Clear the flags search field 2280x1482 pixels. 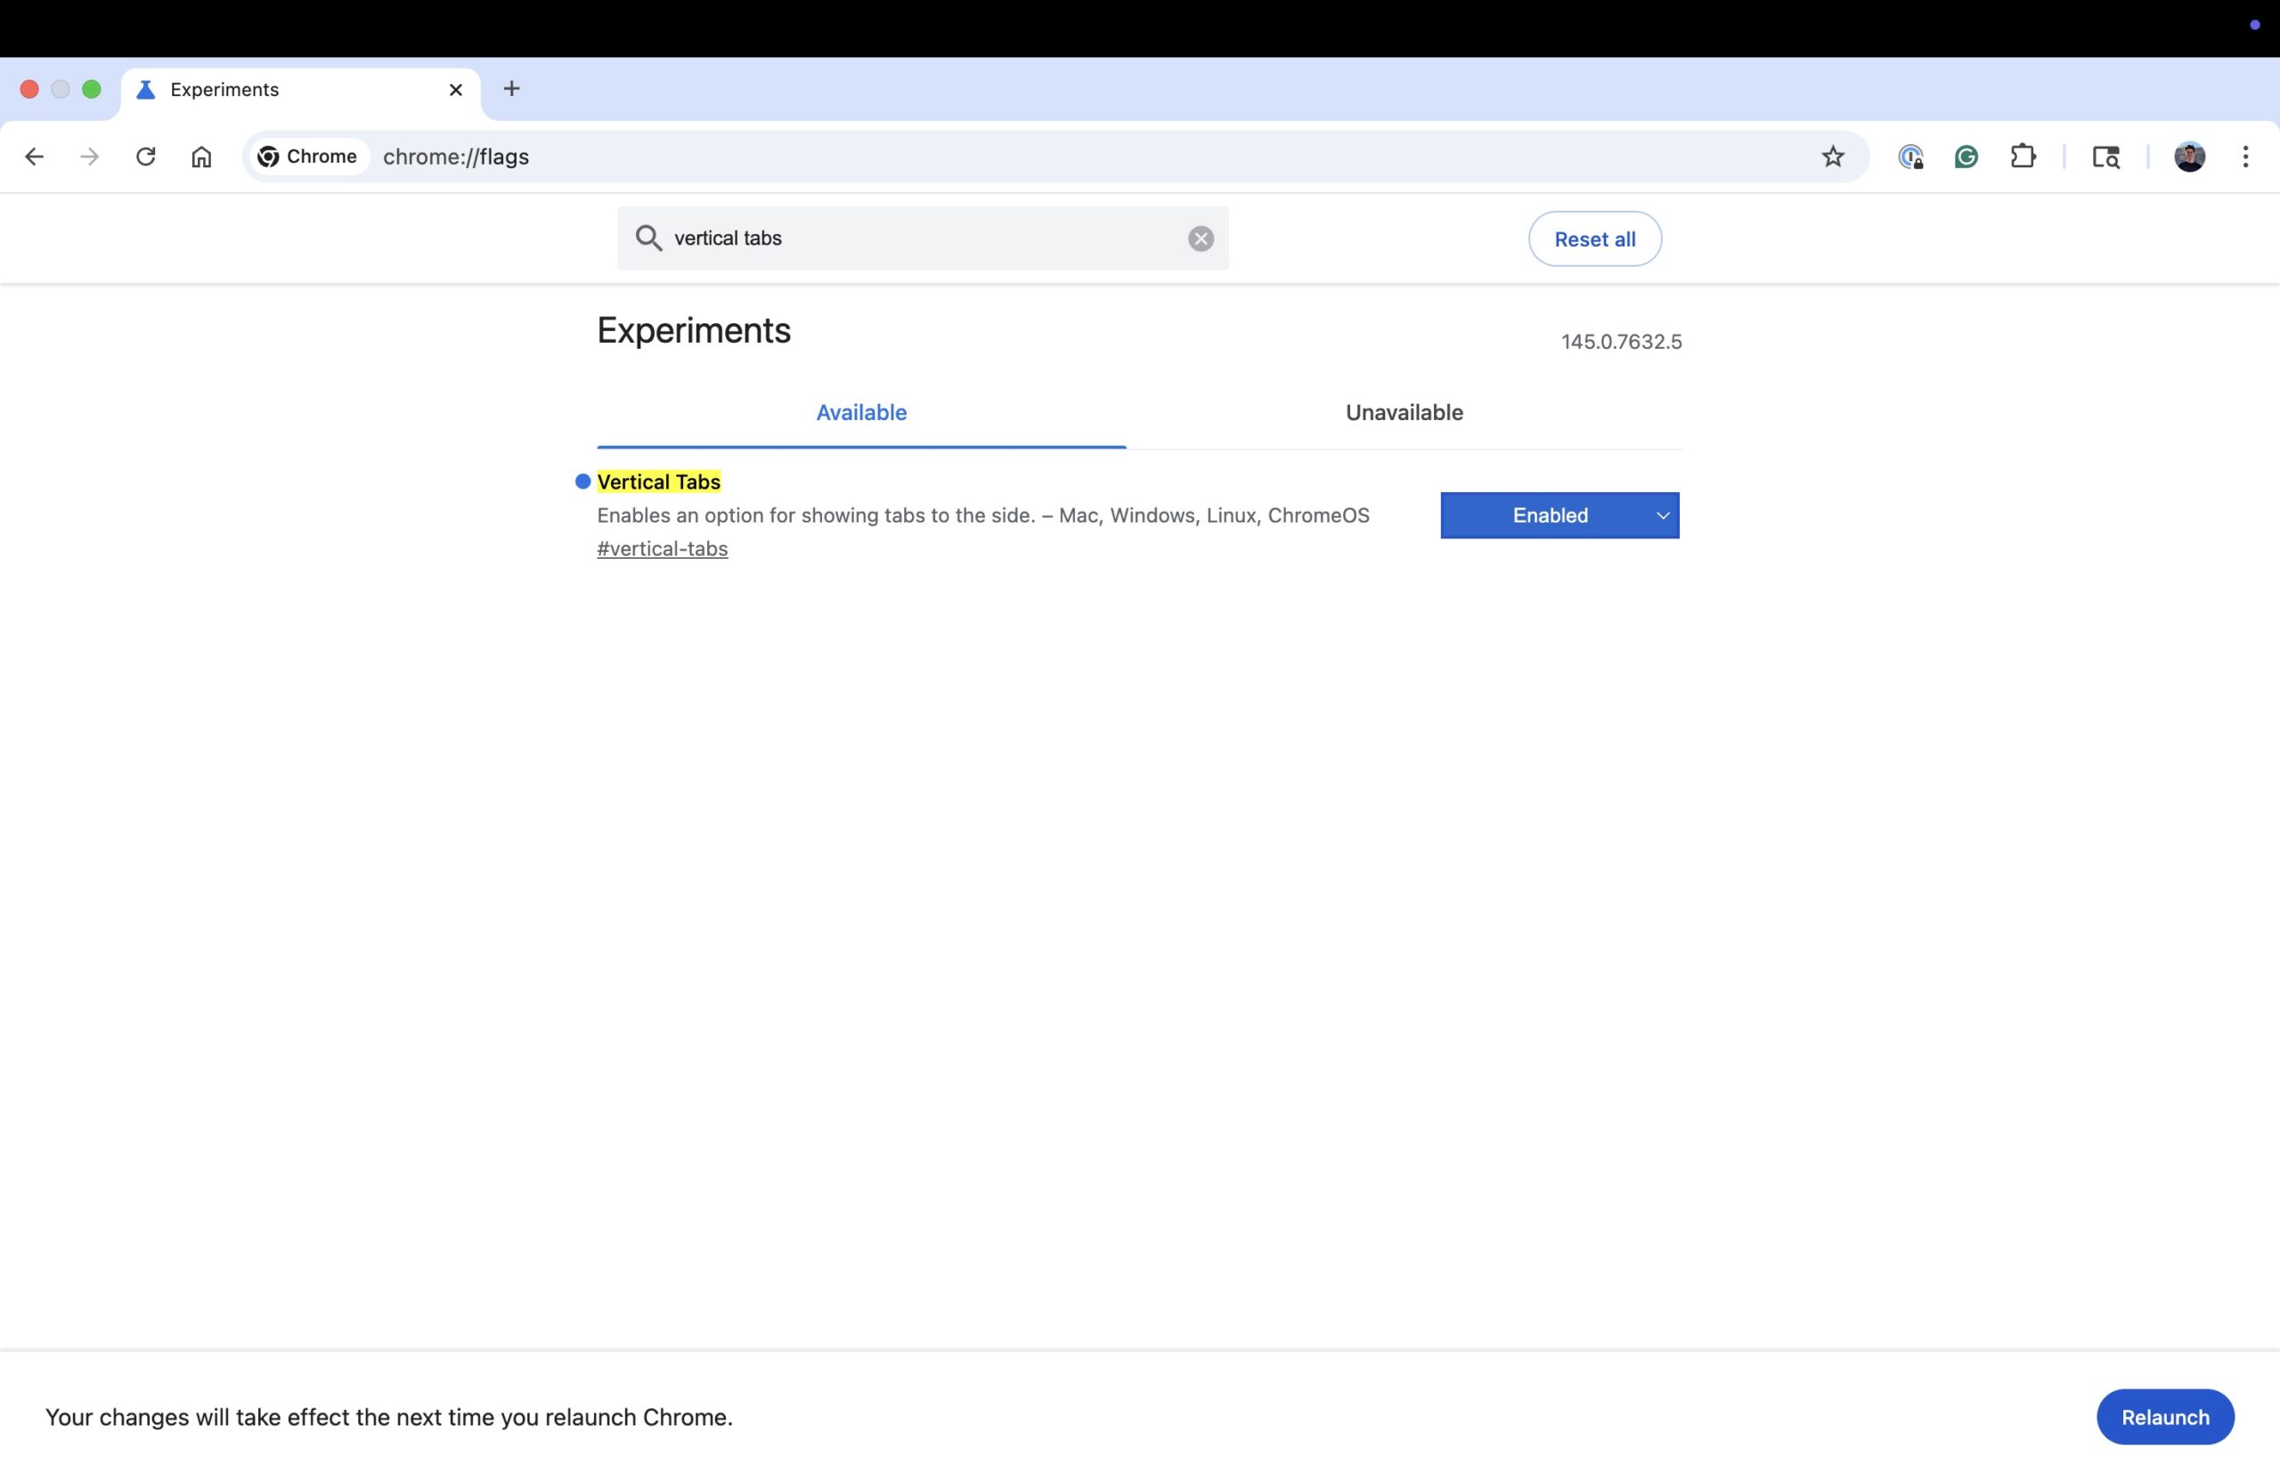point(1201,239)
